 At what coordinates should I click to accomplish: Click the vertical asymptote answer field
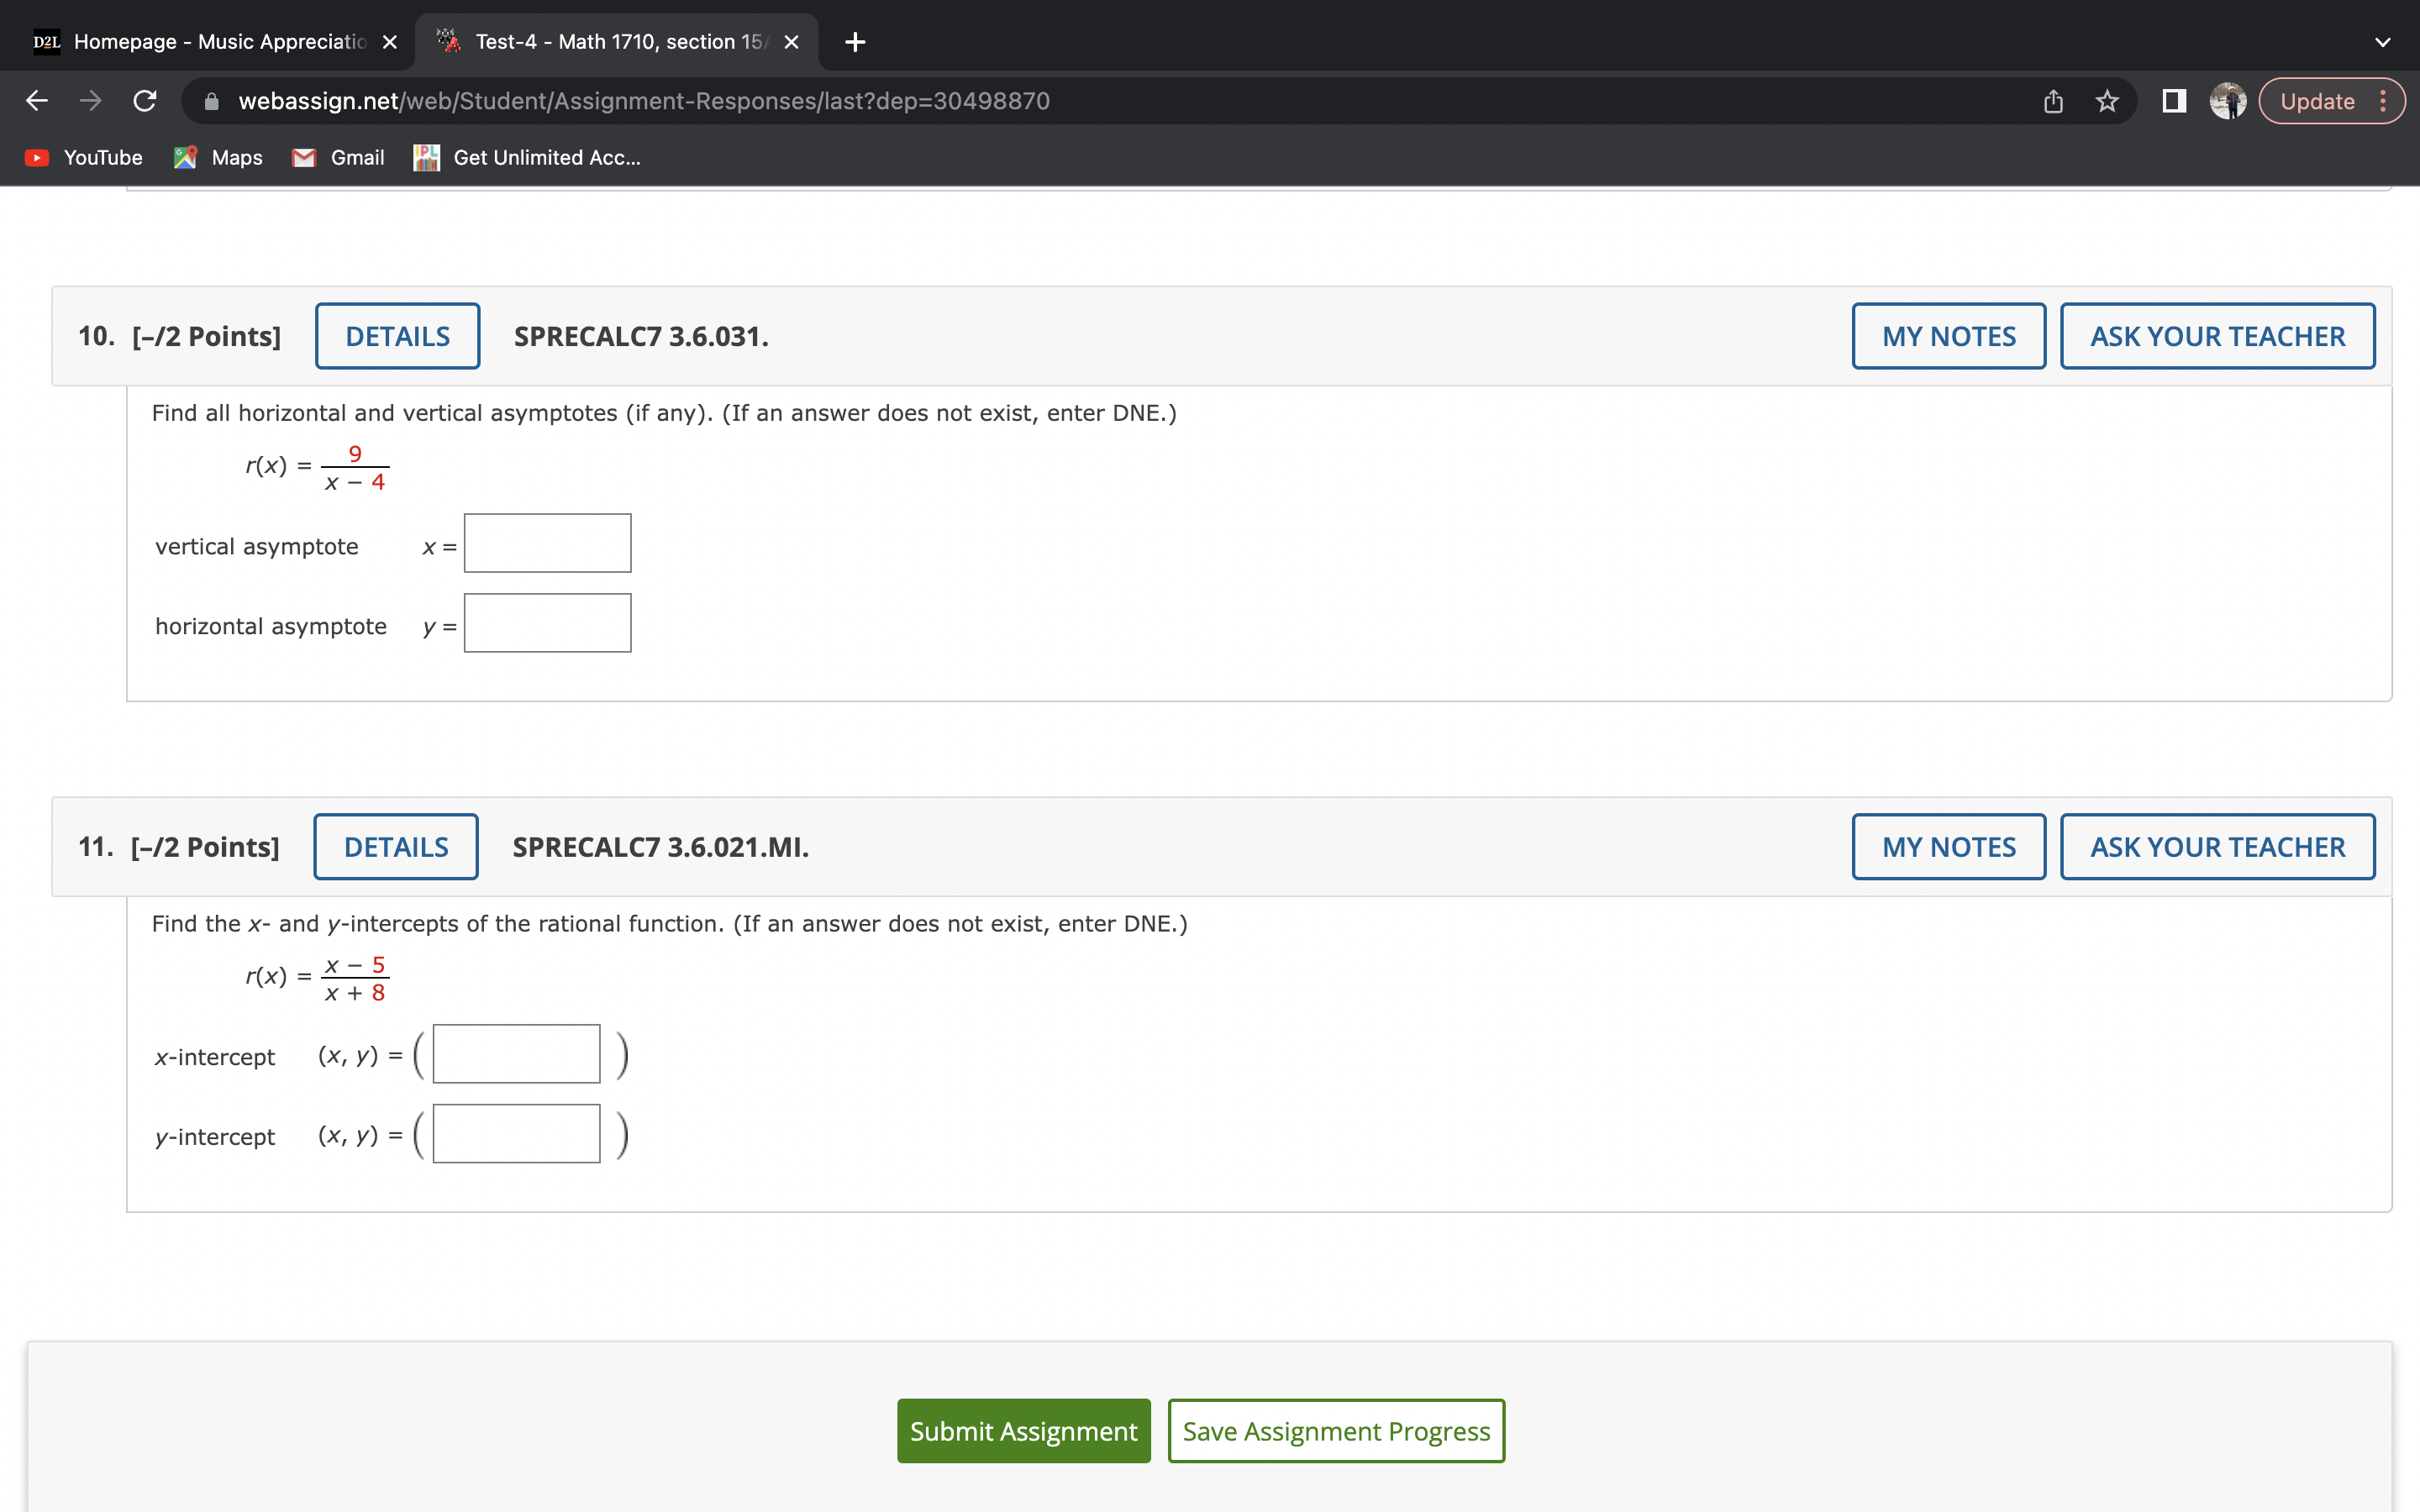tap(547, 543)
